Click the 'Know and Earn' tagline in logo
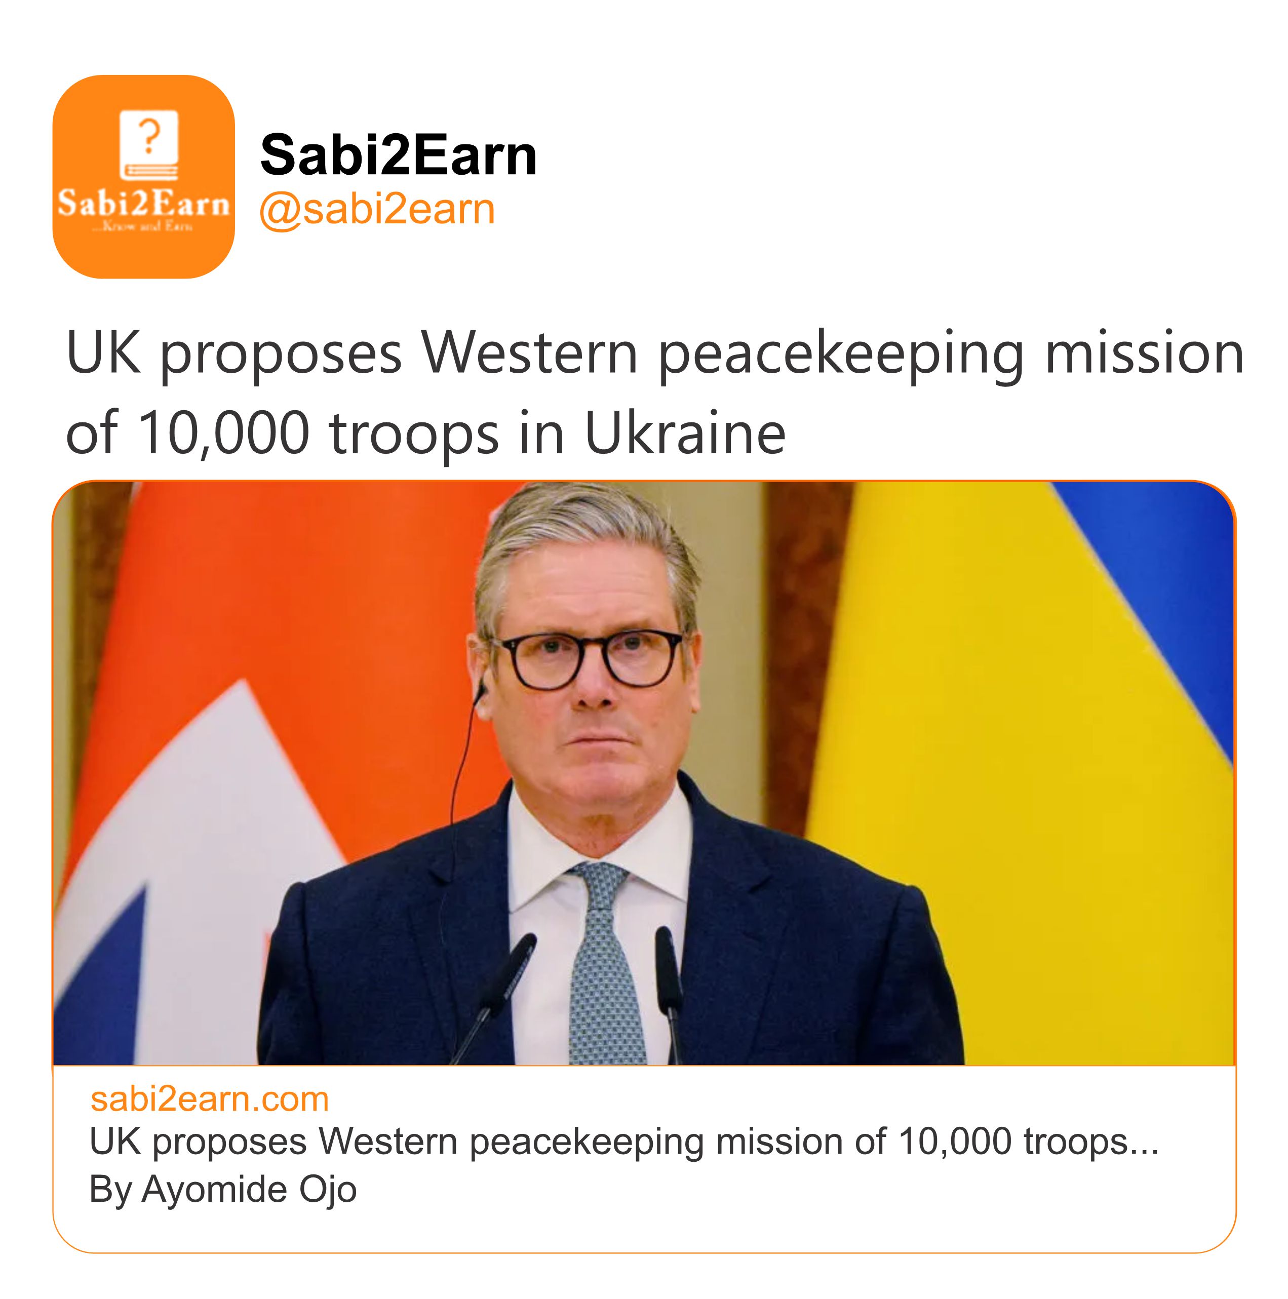Screen dimensions: 1288x1299 coord(143,226)
